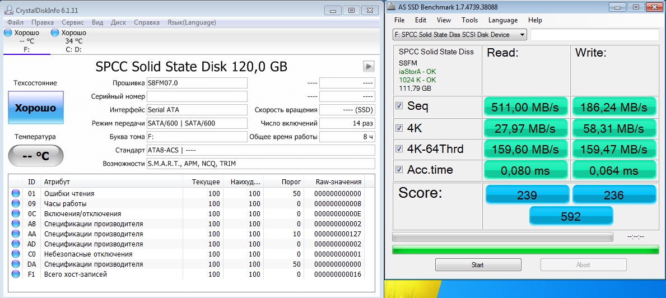Click the Raw-значения column header
This screenshot has height=298, width=666.
tap(334, 182)
